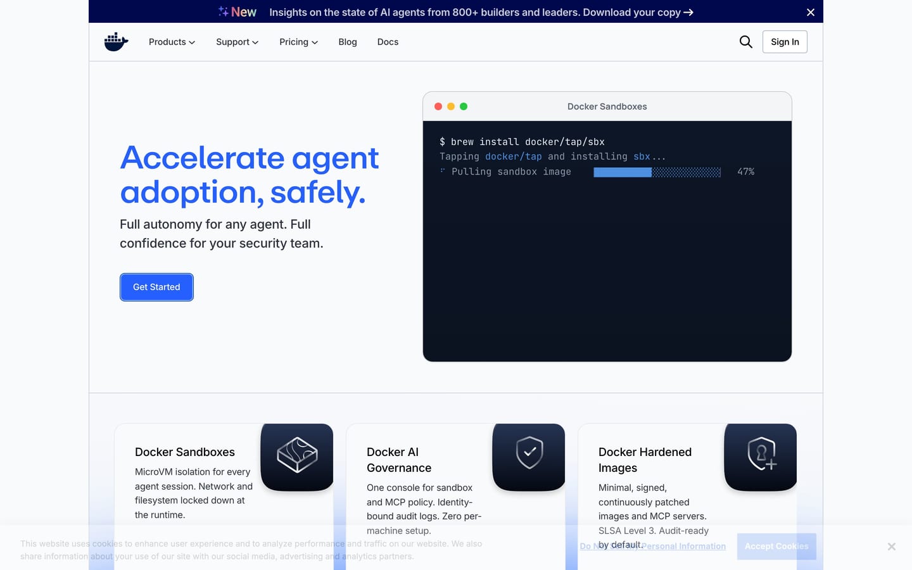Expand the Support menu
912x570 pixels.
(x=237, y=42)
